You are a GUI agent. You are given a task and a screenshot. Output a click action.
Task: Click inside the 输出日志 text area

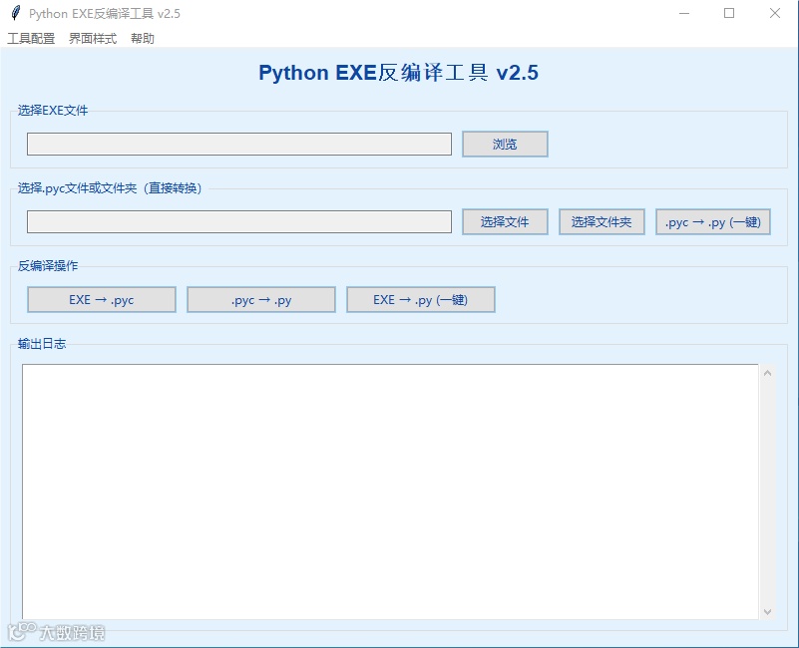[x=390, y=491]
